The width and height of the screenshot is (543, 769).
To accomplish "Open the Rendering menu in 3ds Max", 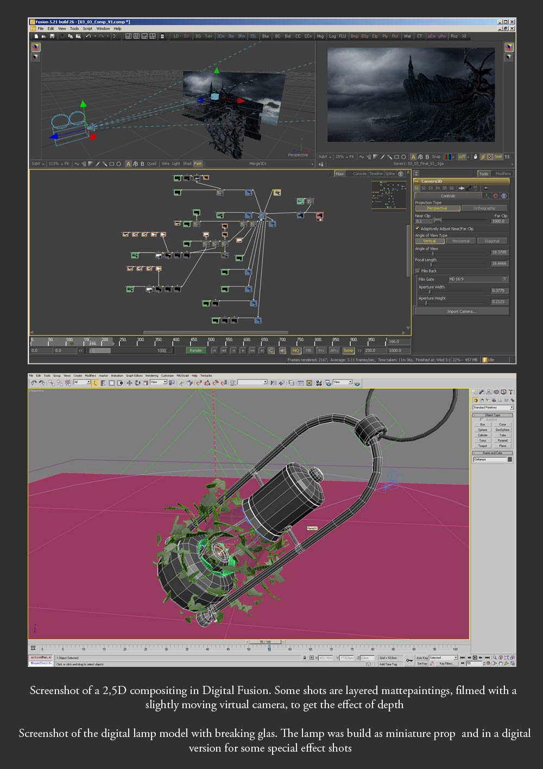I will point(151,376).
